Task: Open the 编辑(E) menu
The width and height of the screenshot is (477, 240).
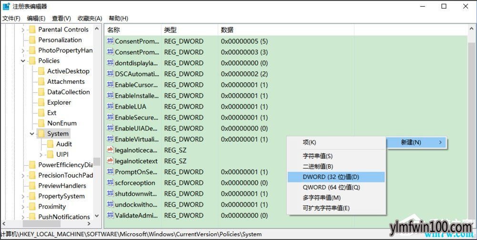Action: coord(36,18)
